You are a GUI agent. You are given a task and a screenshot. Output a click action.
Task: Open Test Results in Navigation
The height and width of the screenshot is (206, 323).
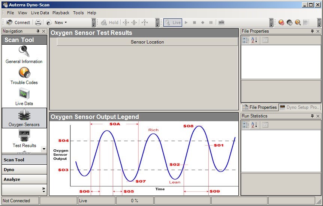(24, 139)
